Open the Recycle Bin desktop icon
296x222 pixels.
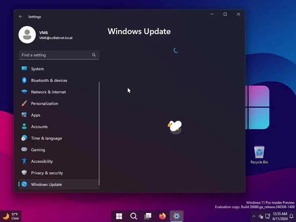259,155
